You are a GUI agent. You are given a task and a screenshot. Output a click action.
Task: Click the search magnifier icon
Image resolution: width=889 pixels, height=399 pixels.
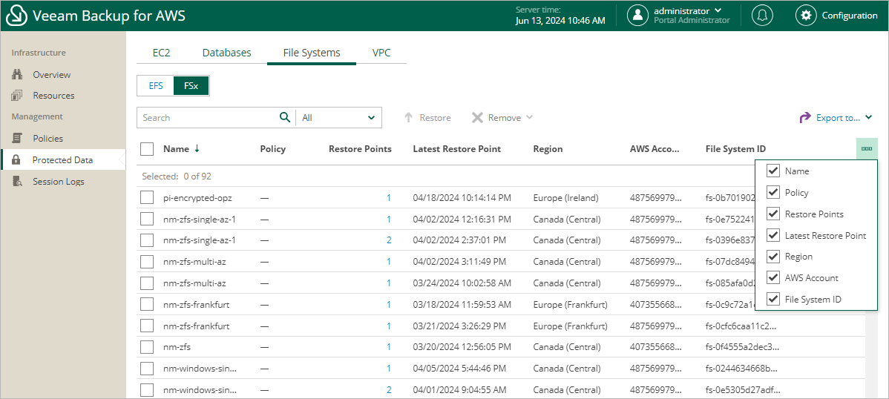tap(284, 117)
